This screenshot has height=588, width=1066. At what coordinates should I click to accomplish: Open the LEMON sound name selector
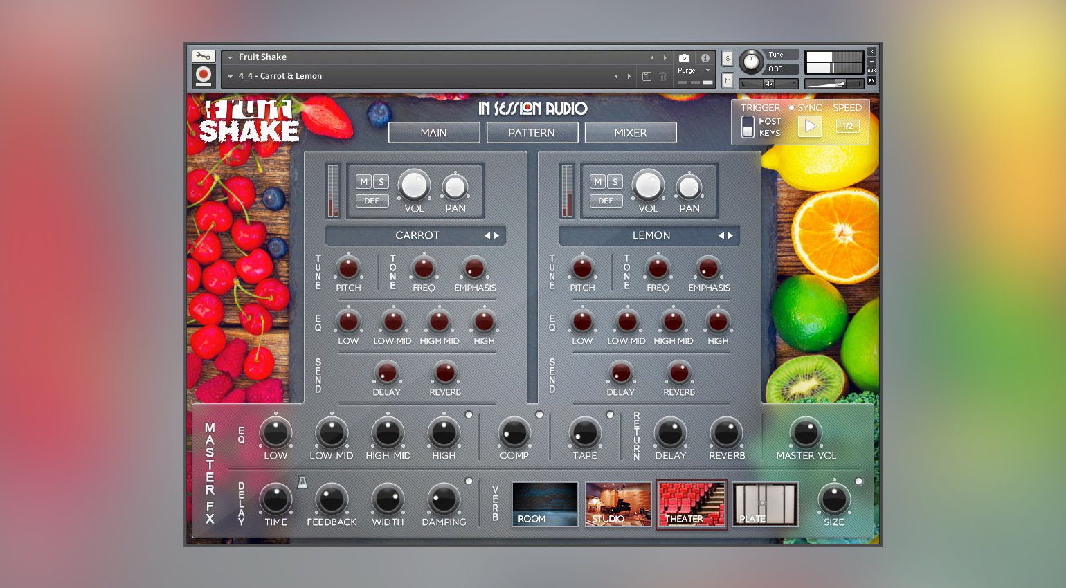(650, 235)
